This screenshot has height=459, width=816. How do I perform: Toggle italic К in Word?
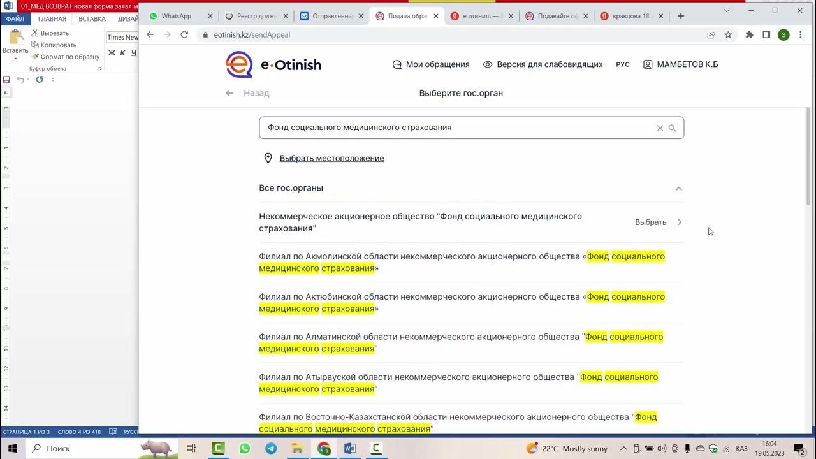pyautogui.click(x=123, y=53)
